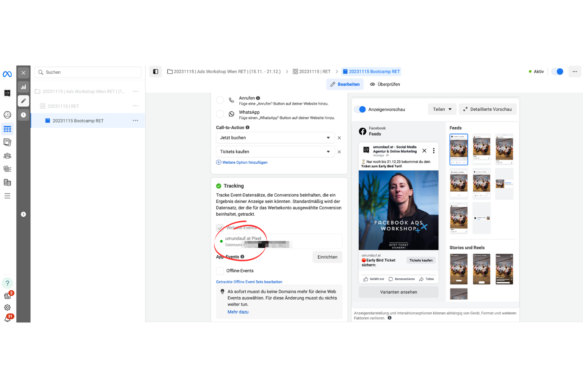Viewport: 583px width, 388px height.
Task: Show info for Anrufen option
Action: (258, 98)
